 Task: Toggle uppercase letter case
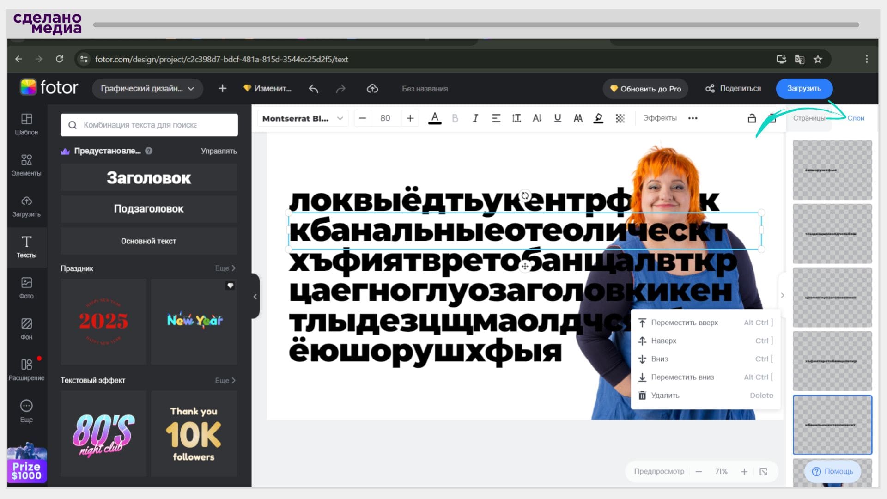click(x=578, y=118)
